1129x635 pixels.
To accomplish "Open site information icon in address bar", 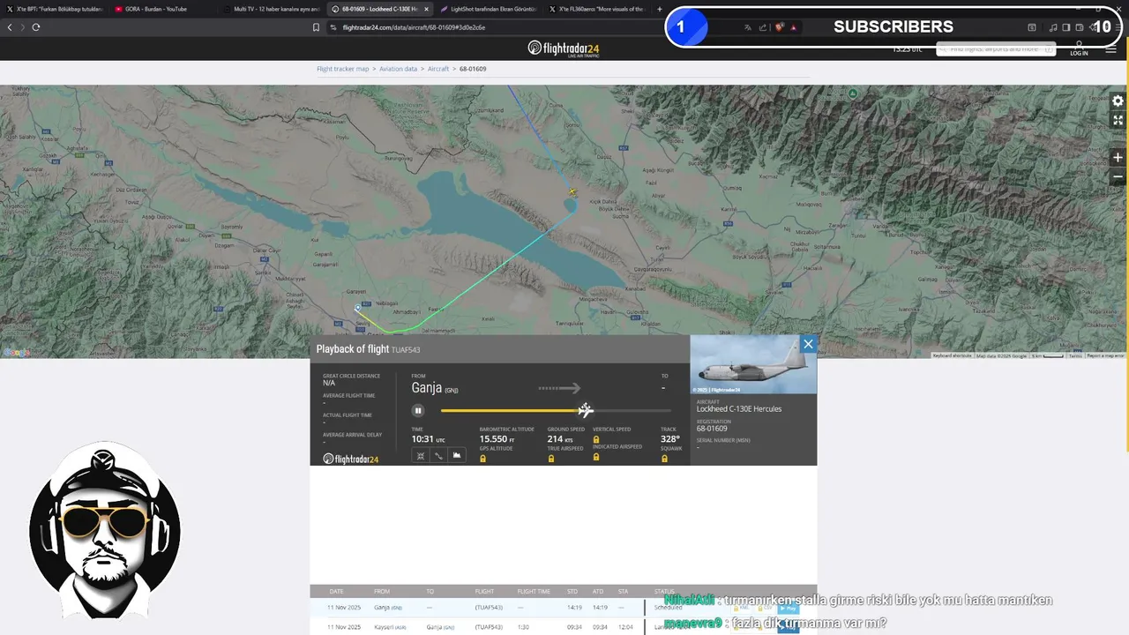I will [333, 27].
